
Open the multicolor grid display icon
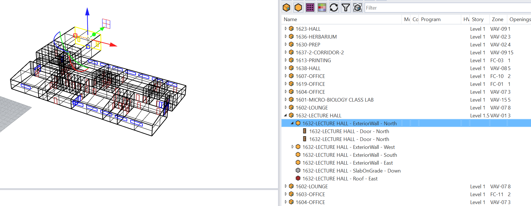[x=322, y=8]
